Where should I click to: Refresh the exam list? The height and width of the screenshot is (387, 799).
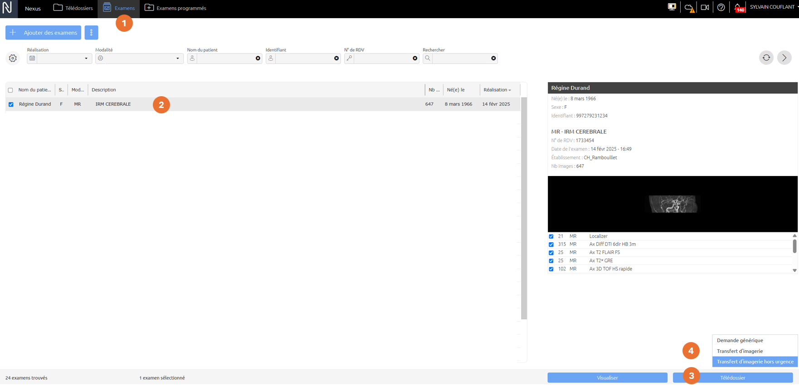tap(766, 58)
